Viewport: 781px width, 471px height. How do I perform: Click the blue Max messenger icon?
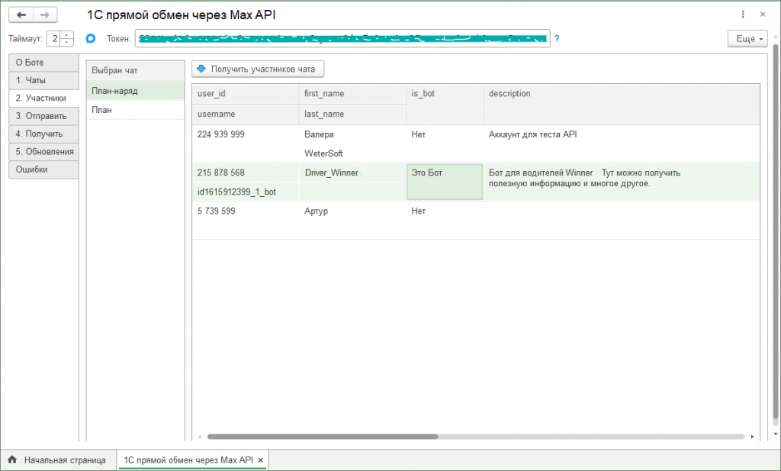pyautogui.click(x=91, y=38)
